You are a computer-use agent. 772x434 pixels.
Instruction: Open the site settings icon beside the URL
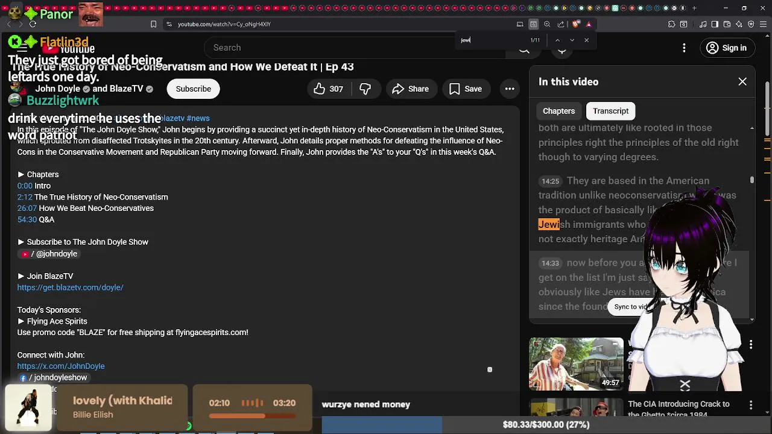point(169,24)
